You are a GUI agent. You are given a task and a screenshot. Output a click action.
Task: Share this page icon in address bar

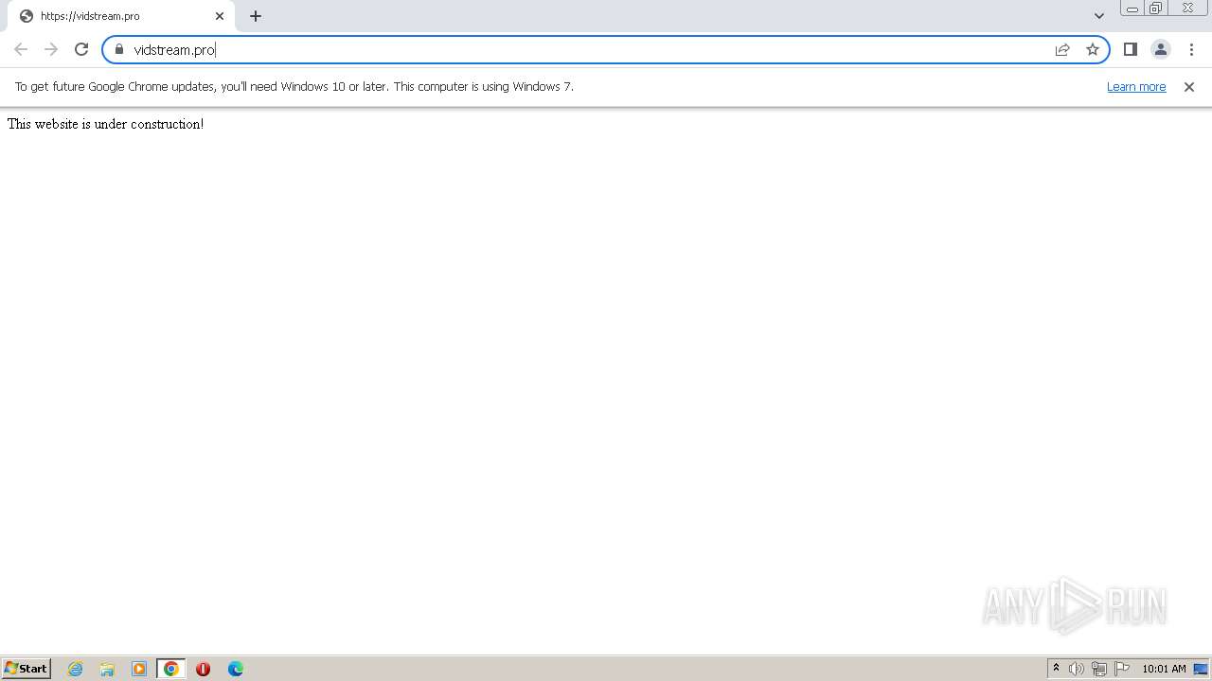click(1062, 49)
